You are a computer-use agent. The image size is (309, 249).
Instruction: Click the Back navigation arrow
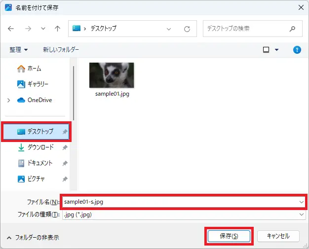coord(11,29)
